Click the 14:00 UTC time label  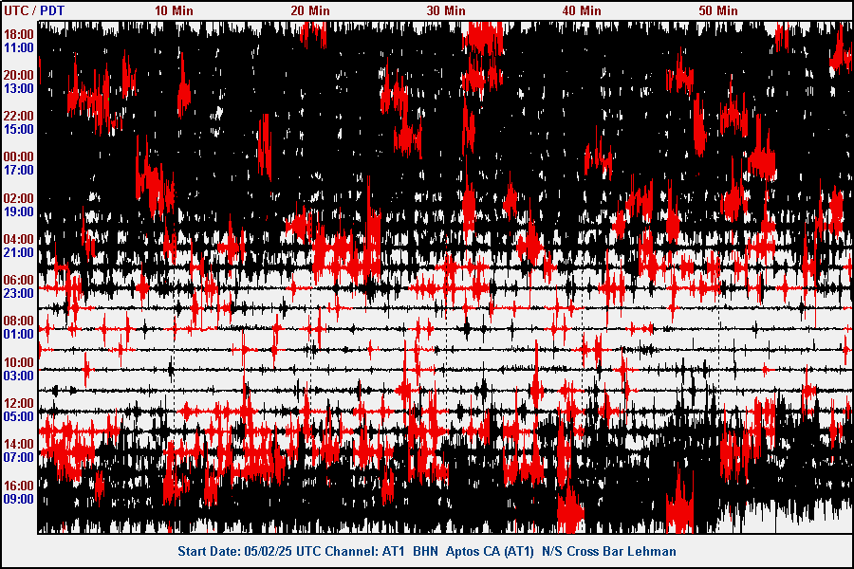coord(19,445)
